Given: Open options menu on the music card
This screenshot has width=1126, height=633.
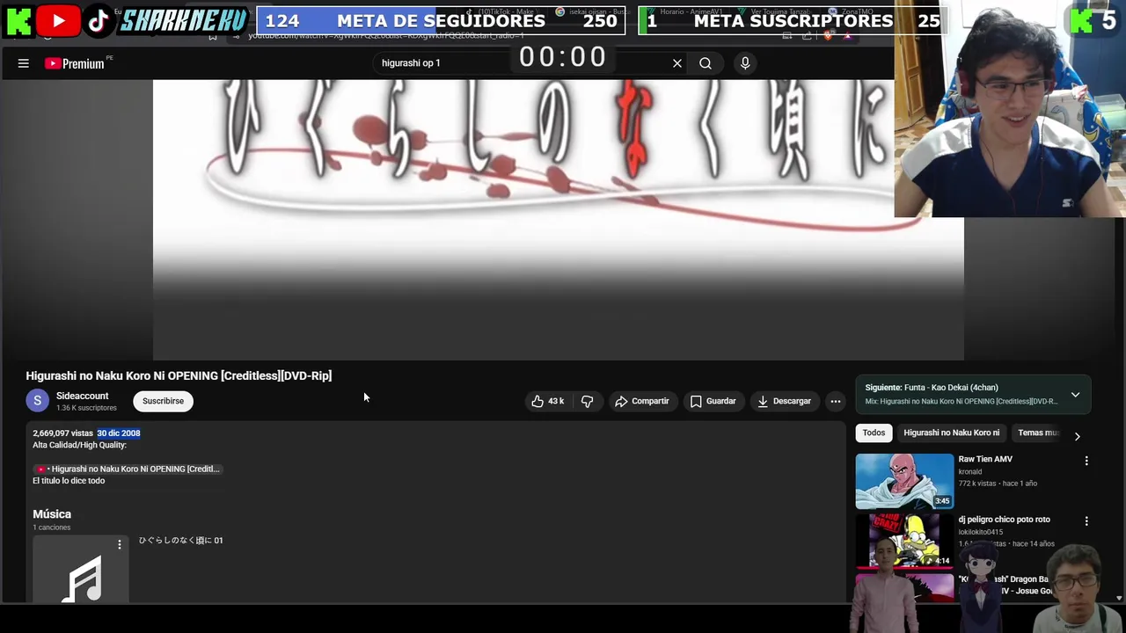Looking at the screenshot, I should (x=120, y=545).
